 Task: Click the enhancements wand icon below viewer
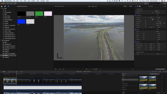click(x=59, y=69)
